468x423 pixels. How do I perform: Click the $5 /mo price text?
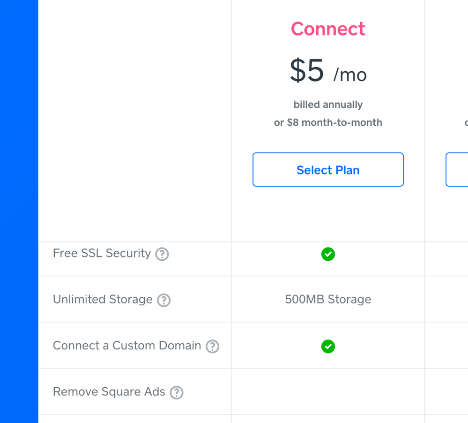tap(328, 72)
